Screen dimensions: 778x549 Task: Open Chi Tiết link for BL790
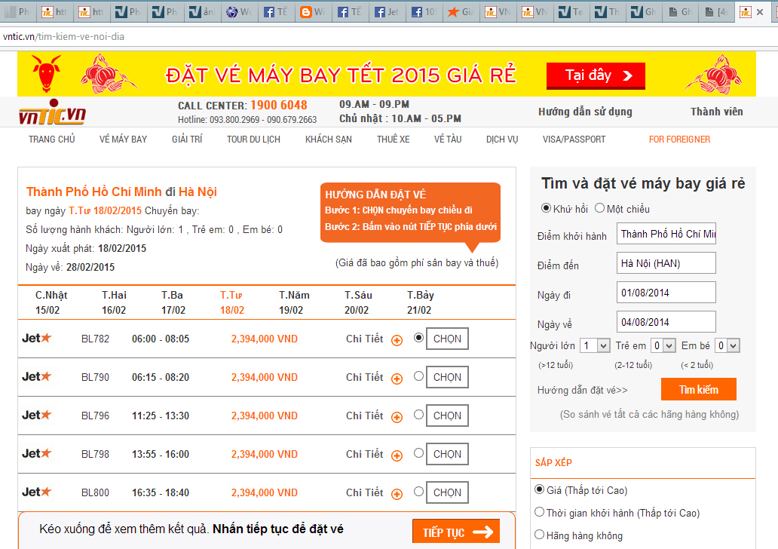(365, 377)
